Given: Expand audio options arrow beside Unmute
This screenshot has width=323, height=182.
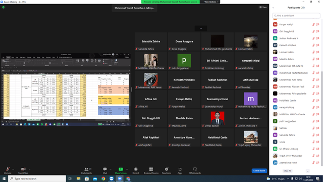Looking at the screenshot, I should click(x=13, y=169).
